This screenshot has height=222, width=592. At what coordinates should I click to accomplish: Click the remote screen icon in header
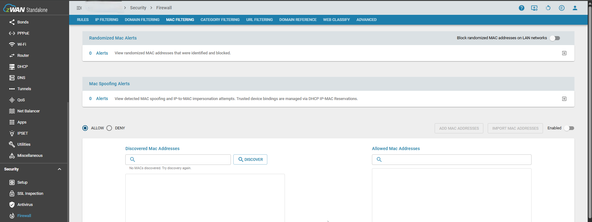(534, 8)
